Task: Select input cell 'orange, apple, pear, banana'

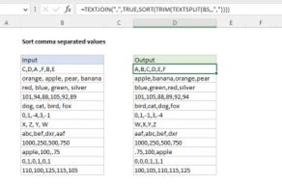Action: click(62, 78)
